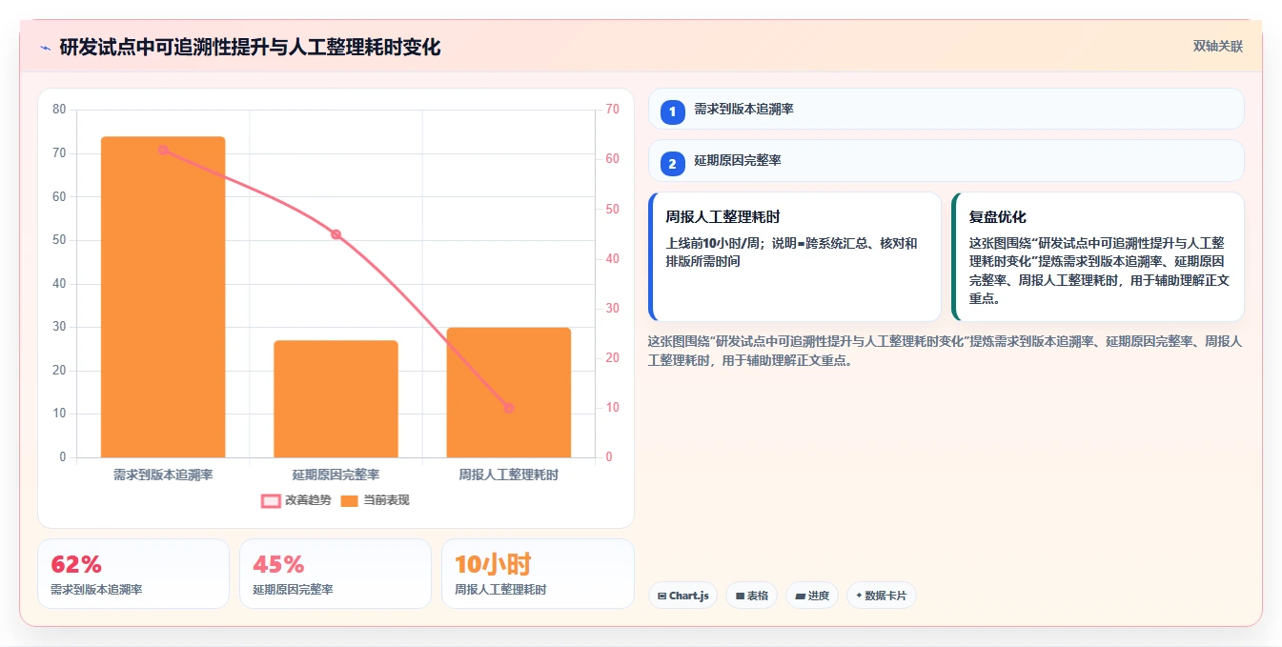Click x-axis label 周报人工整理耗时

508,475
